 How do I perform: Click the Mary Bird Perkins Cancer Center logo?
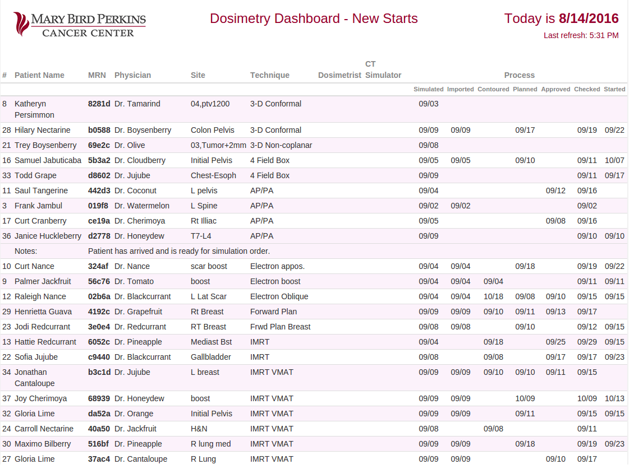80,25
